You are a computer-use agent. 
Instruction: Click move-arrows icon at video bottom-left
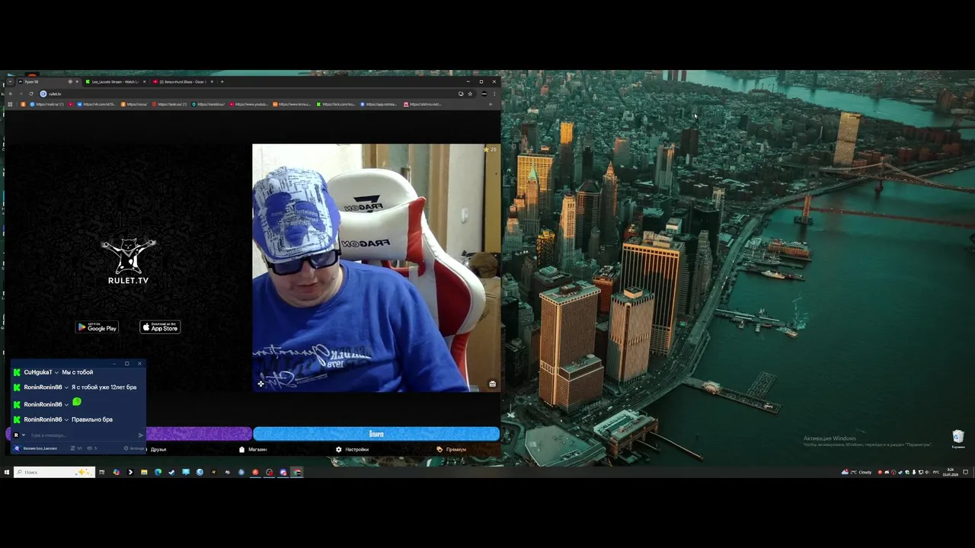[x=261, y=384]
